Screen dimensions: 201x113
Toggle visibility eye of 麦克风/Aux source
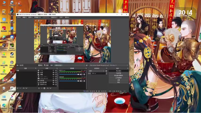click(x=54, y=84)
